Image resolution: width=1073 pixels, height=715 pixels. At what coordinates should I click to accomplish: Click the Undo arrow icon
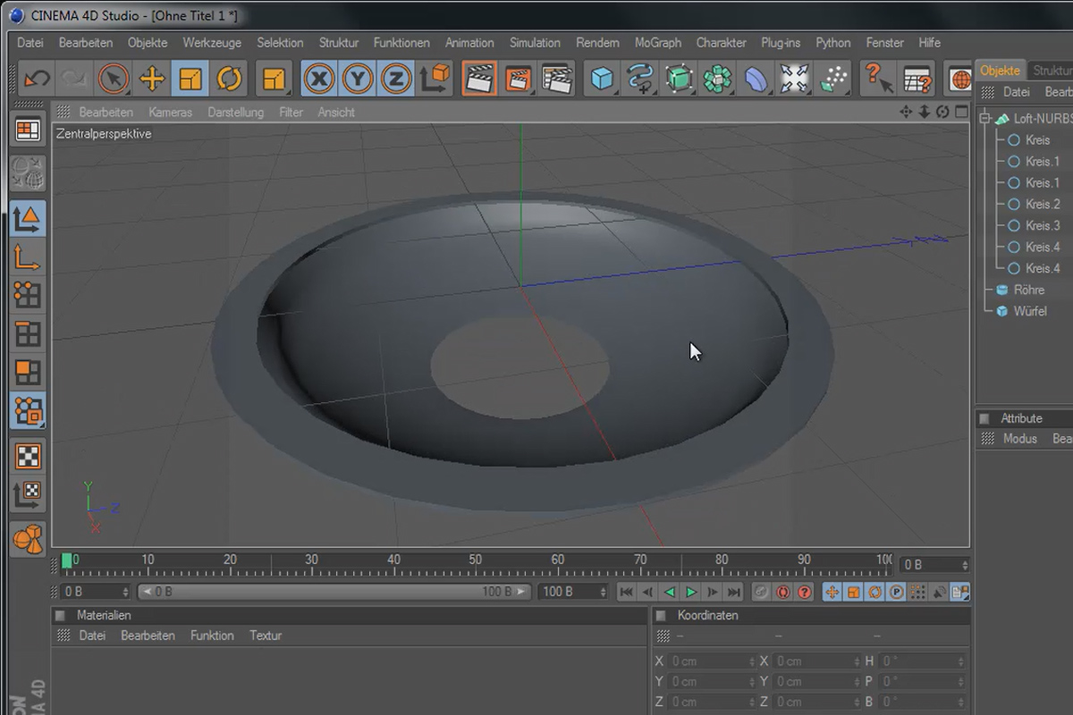(37, 80)
